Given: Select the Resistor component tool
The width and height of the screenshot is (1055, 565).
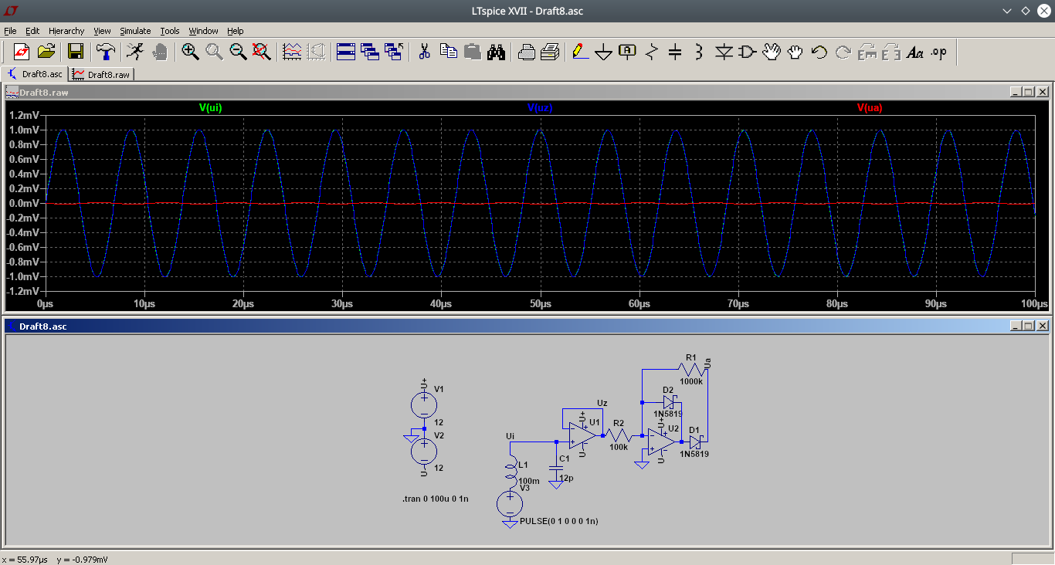Looking at the screenshot, I should click(651, 52).
